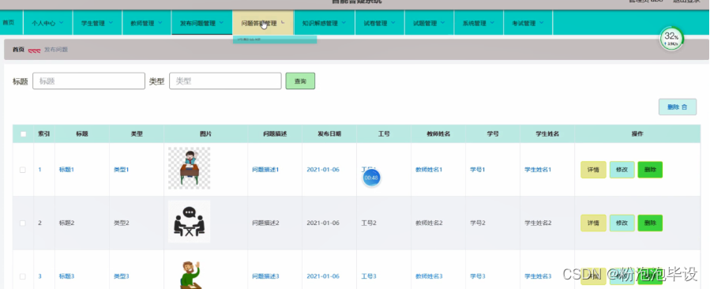Click the cell 学生姓名1

point(538,170)
